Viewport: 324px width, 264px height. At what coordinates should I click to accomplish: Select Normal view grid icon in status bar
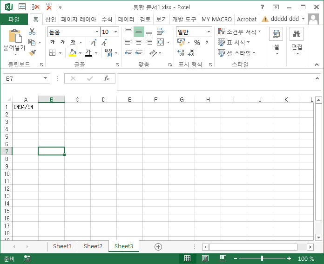tap(187, 258)
